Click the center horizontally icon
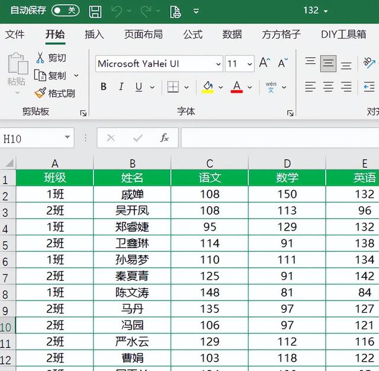The image size is (379, 371). 328,87
